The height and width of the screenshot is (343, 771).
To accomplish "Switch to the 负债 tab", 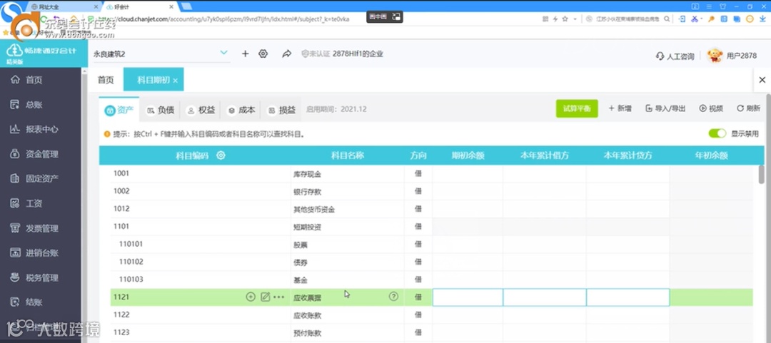I will (x=161, y=110).
